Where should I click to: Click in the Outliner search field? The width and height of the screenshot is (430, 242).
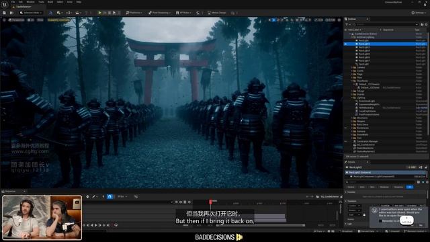(386, 24)
